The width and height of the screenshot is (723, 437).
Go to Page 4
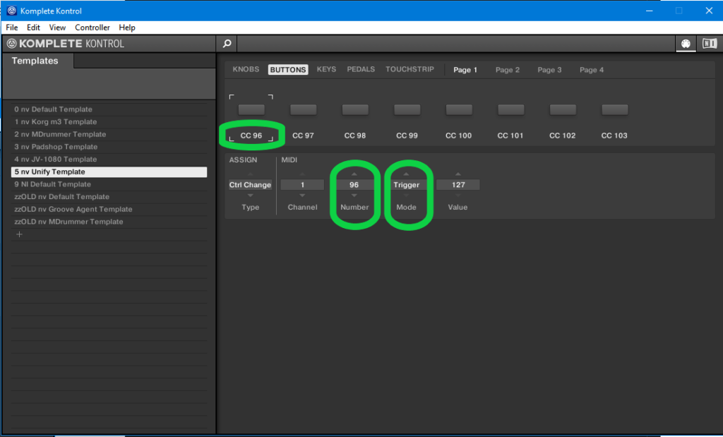pyautogui.click(x=592, y=70)
